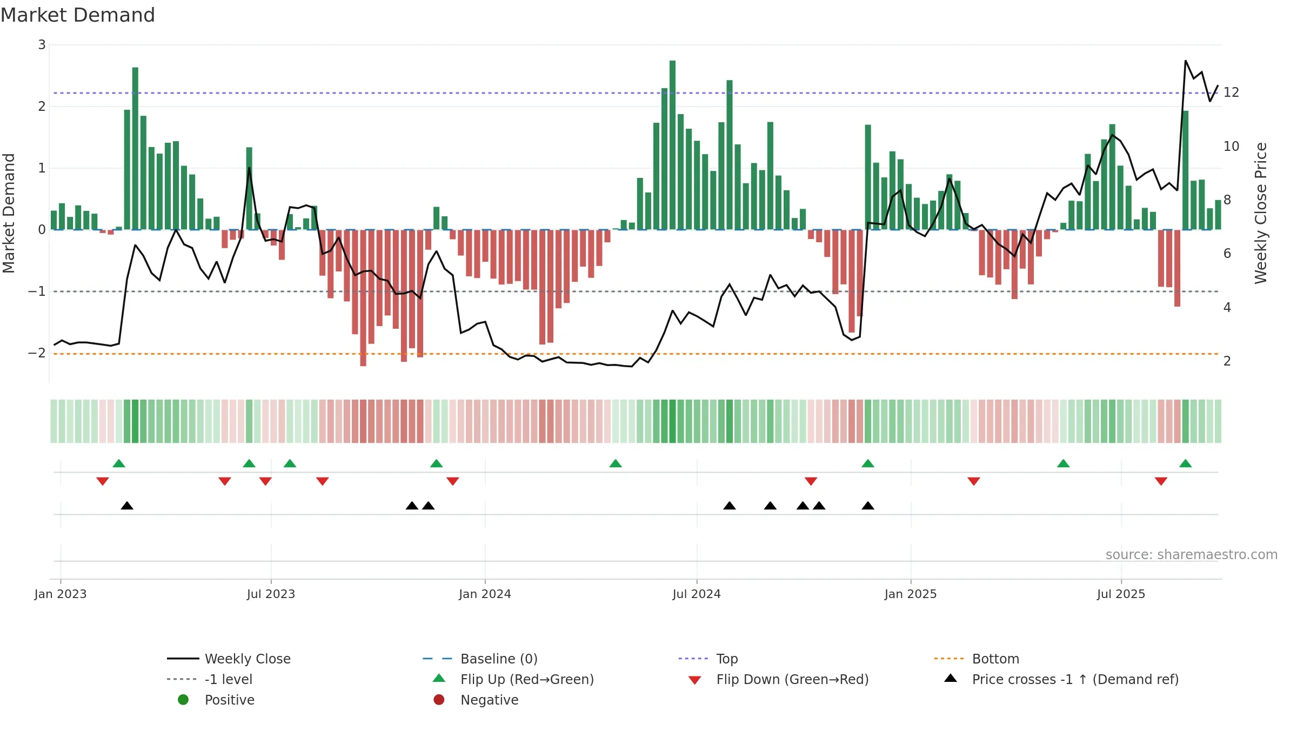The width and height of the screenshot is (1297, 730).
Task: Click the '12' tick on Weekly Close Price axis
Action: pyautogui.click(x=1231, y=92)
